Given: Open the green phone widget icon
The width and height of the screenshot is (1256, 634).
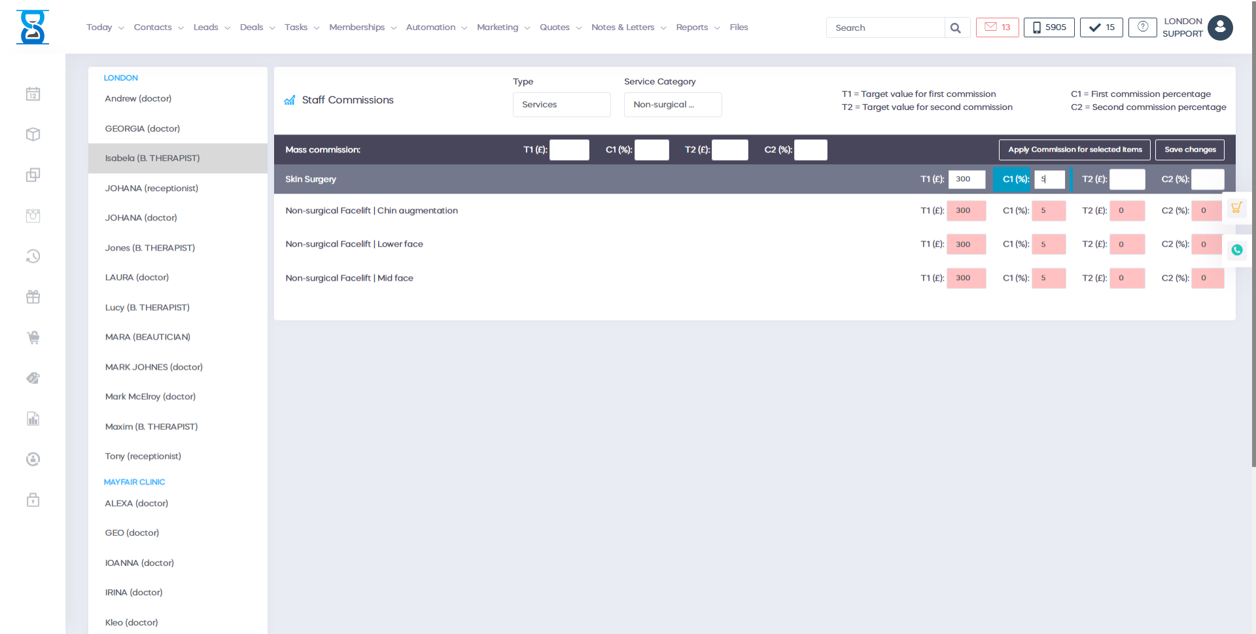Looking at the screenshot, I should pyautogui.click(x=1236, y=250).
